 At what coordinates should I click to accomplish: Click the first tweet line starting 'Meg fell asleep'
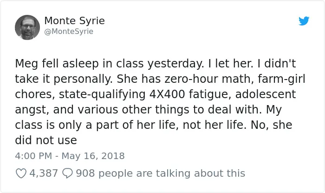click(156, 64)
